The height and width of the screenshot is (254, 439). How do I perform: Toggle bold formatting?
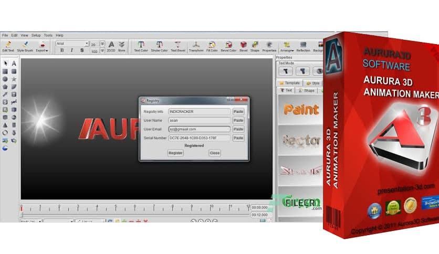62,50
